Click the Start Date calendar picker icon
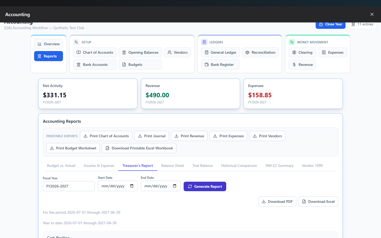This screenshot has height=238, width=381. pyautogui.click(x=132, y=186)
